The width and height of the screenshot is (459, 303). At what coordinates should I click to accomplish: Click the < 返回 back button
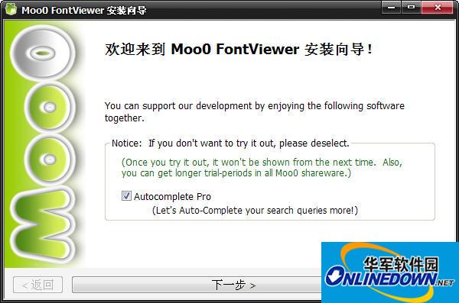pyautogui.click(x=37, y=285)
